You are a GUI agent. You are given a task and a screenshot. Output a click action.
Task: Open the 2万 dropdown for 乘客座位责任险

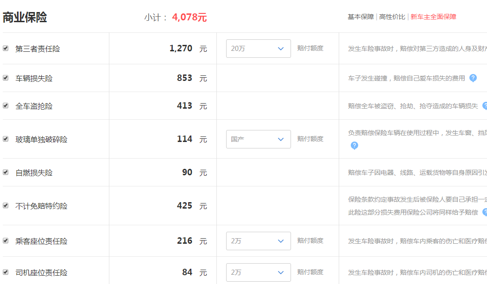(259, 241)
